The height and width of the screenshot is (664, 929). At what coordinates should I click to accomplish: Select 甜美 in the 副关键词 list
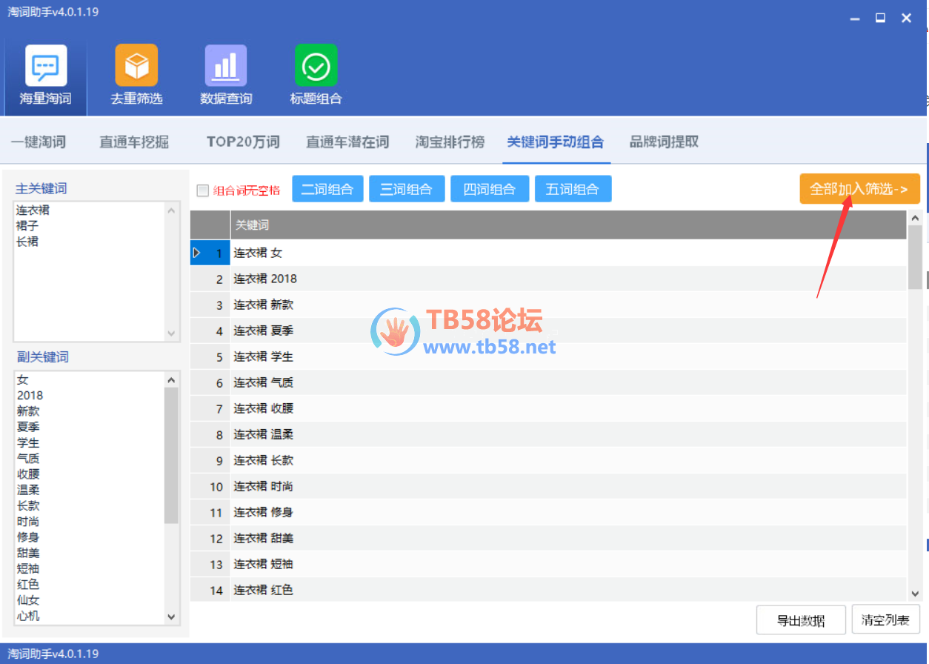28,553
